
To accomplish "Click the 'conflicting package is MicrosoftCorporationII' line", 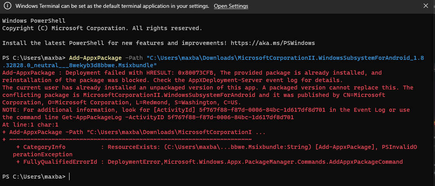I will point(194,95).
